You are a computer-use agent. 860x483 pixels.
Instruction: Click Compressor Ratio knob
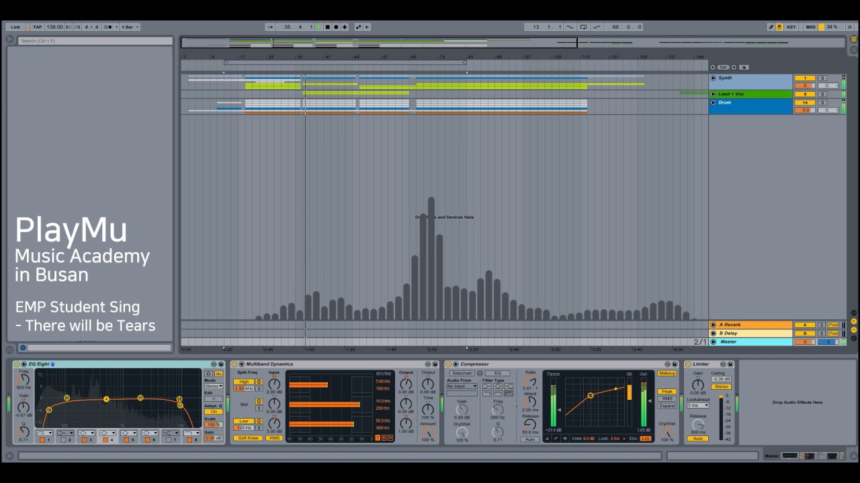(x=530, y=380)
